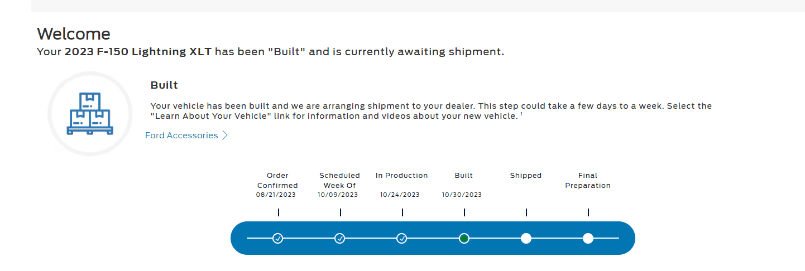Click the Order Confirmed timeline label

pos(277,180)
